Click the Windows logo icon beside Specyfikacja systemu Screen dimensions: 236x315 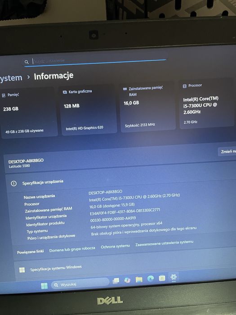pos(22,270)
